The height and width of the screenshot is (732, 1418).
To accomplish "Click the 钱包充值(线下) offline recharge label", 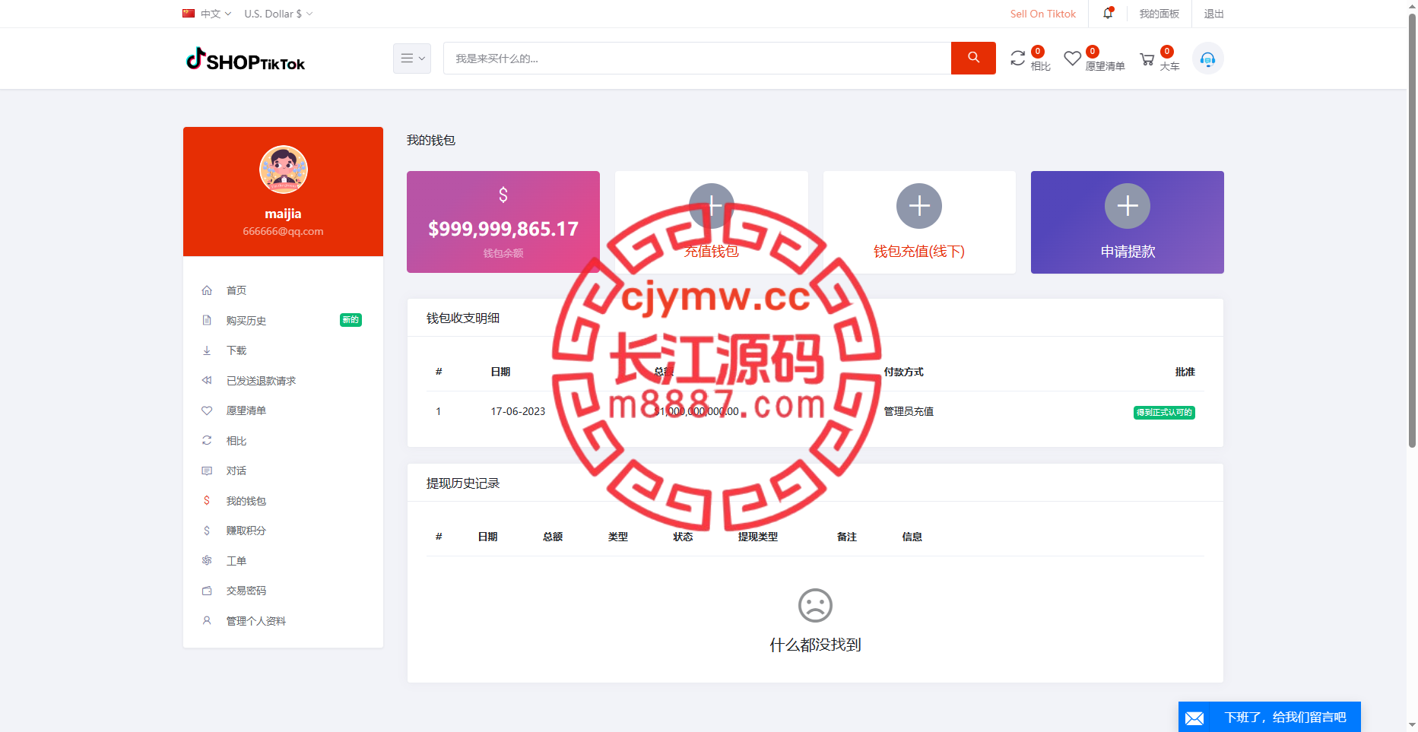I will (919, 252).
